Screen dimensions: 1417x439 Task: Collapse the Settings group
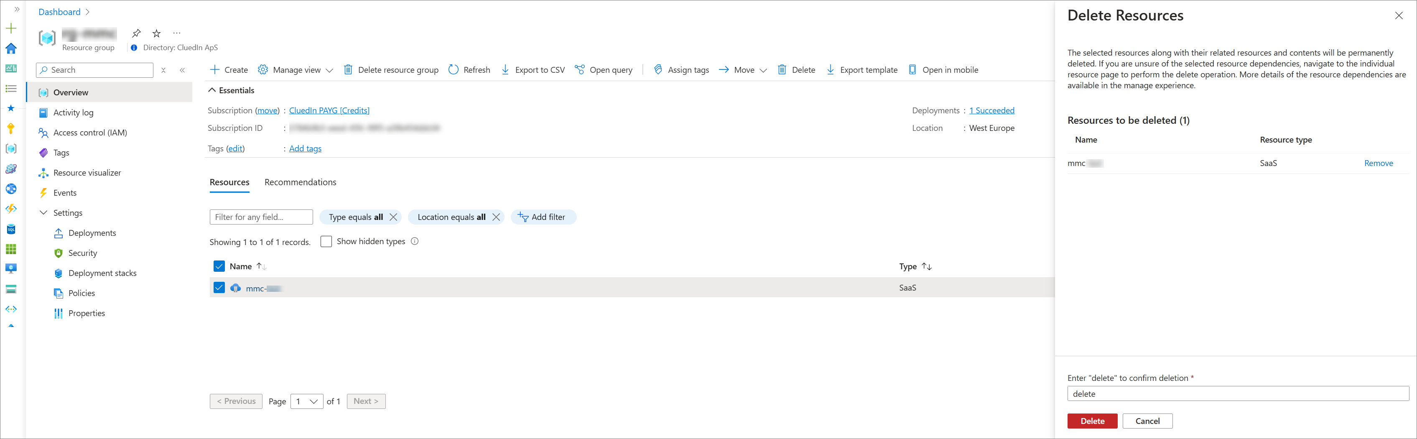[43, 213]
